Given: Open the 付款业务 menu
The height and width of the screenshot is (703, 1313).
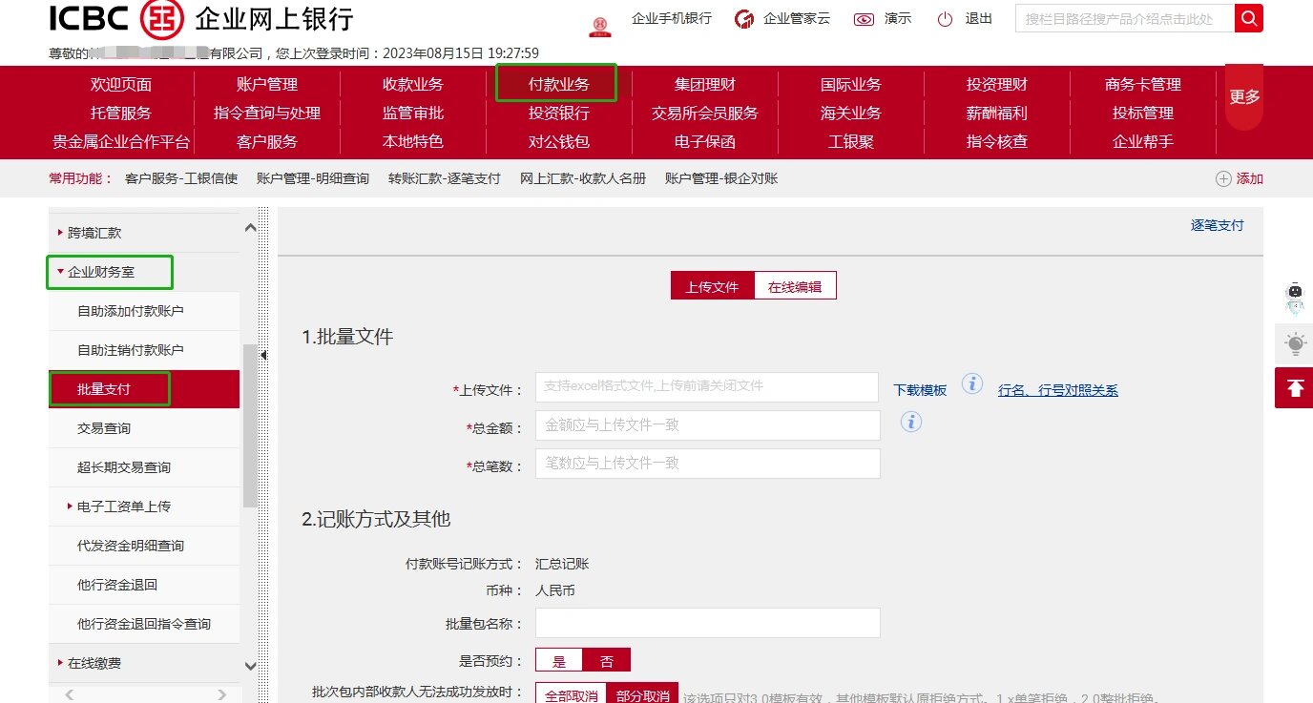Looking at the screenshot, I should point(559,84).
